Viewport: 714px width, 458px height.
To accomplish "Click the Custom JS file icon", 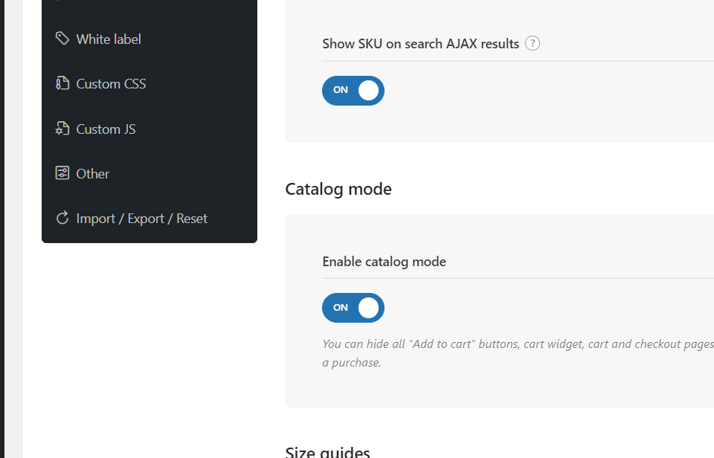I will (62, 129).
